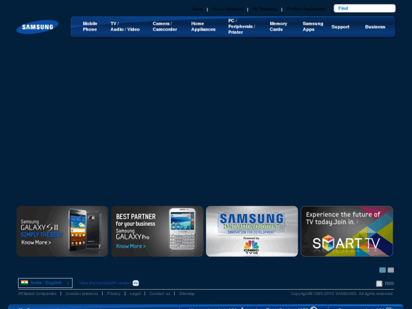This screenshot has height=309, width=412.
Task: Open the Contact us link
Action: tap(160, 294)
